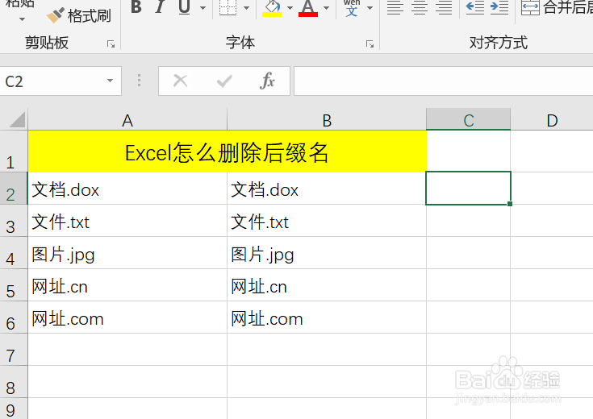Select column A header
The width and height of the screenshot is (593, 419).
tap(127, 121)
